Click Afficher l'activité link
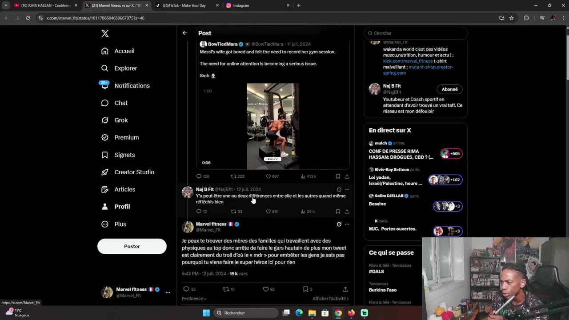The height and width of the screenshot is (320, 569). coord(330,299)
